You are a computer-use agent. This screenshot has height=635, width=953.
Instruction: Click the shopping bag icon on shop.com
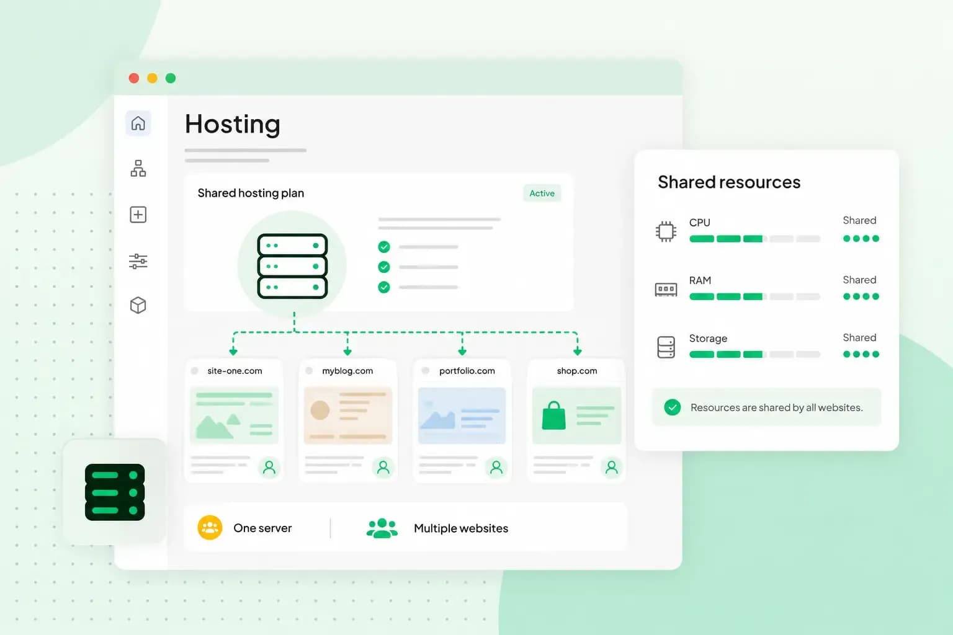coord(554,415)
